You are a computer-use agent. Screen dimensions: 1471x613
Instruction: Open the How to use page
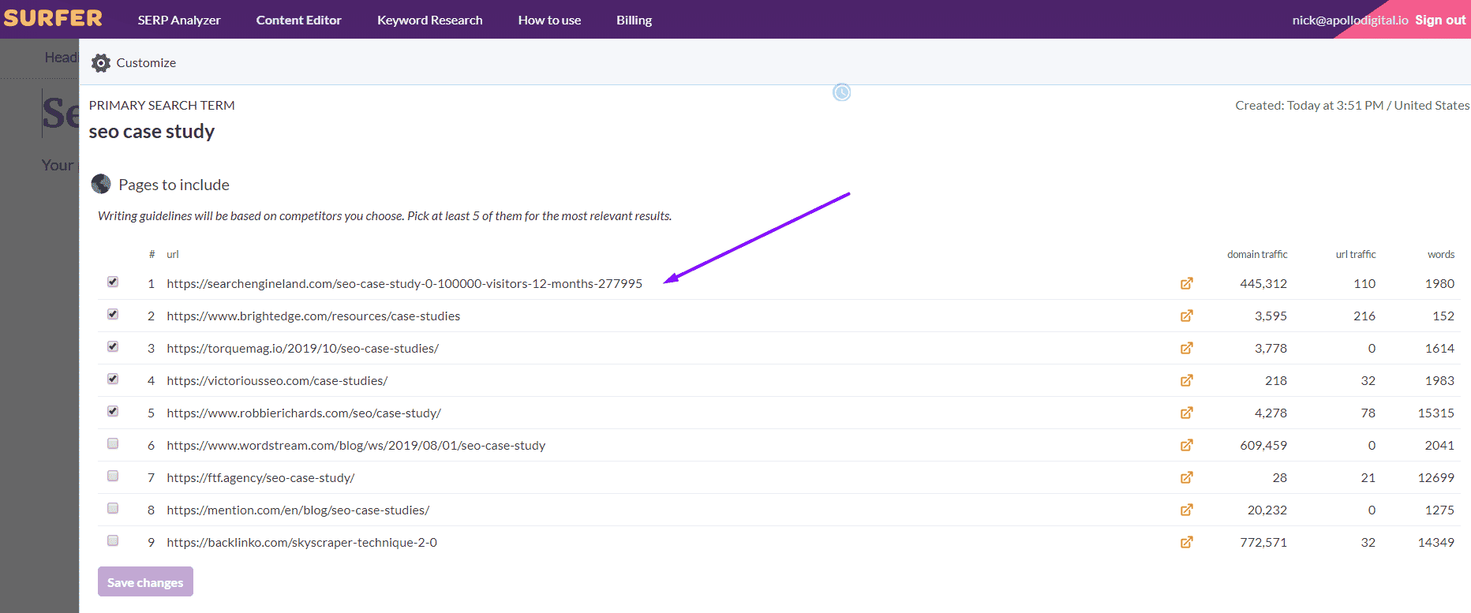[x=549, y=21]
